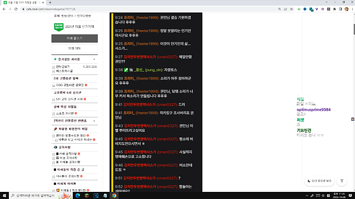Click the page vertical scrollbar thumb
Viewport: 355px width, 199px height.
[354, 29]
